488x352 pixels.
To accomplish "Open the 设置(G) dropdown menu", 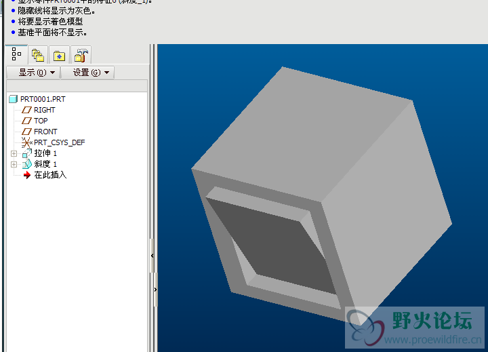I will 87,73.
